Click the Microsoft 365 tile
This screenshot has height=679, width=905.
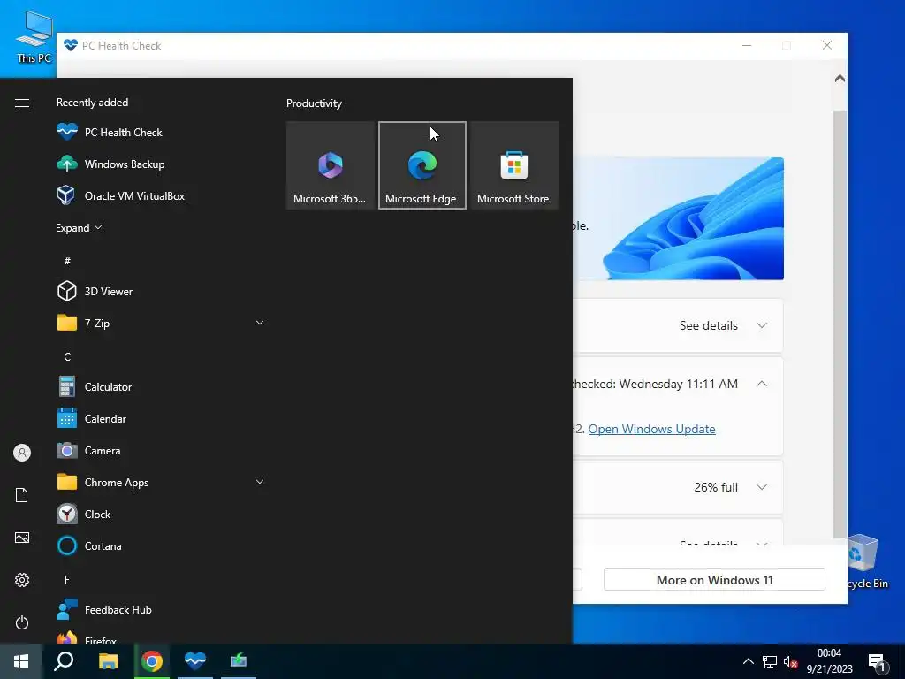(x=331, y=165)
